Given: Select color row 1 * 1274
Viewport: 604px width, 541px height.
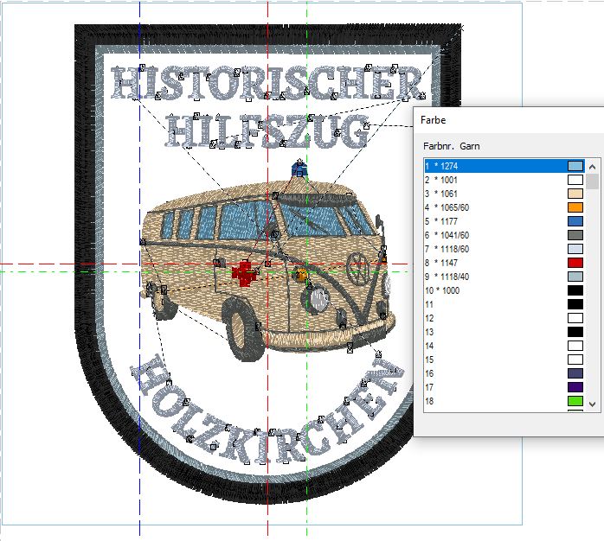Looking at the screenshot, I should (504, 166).
